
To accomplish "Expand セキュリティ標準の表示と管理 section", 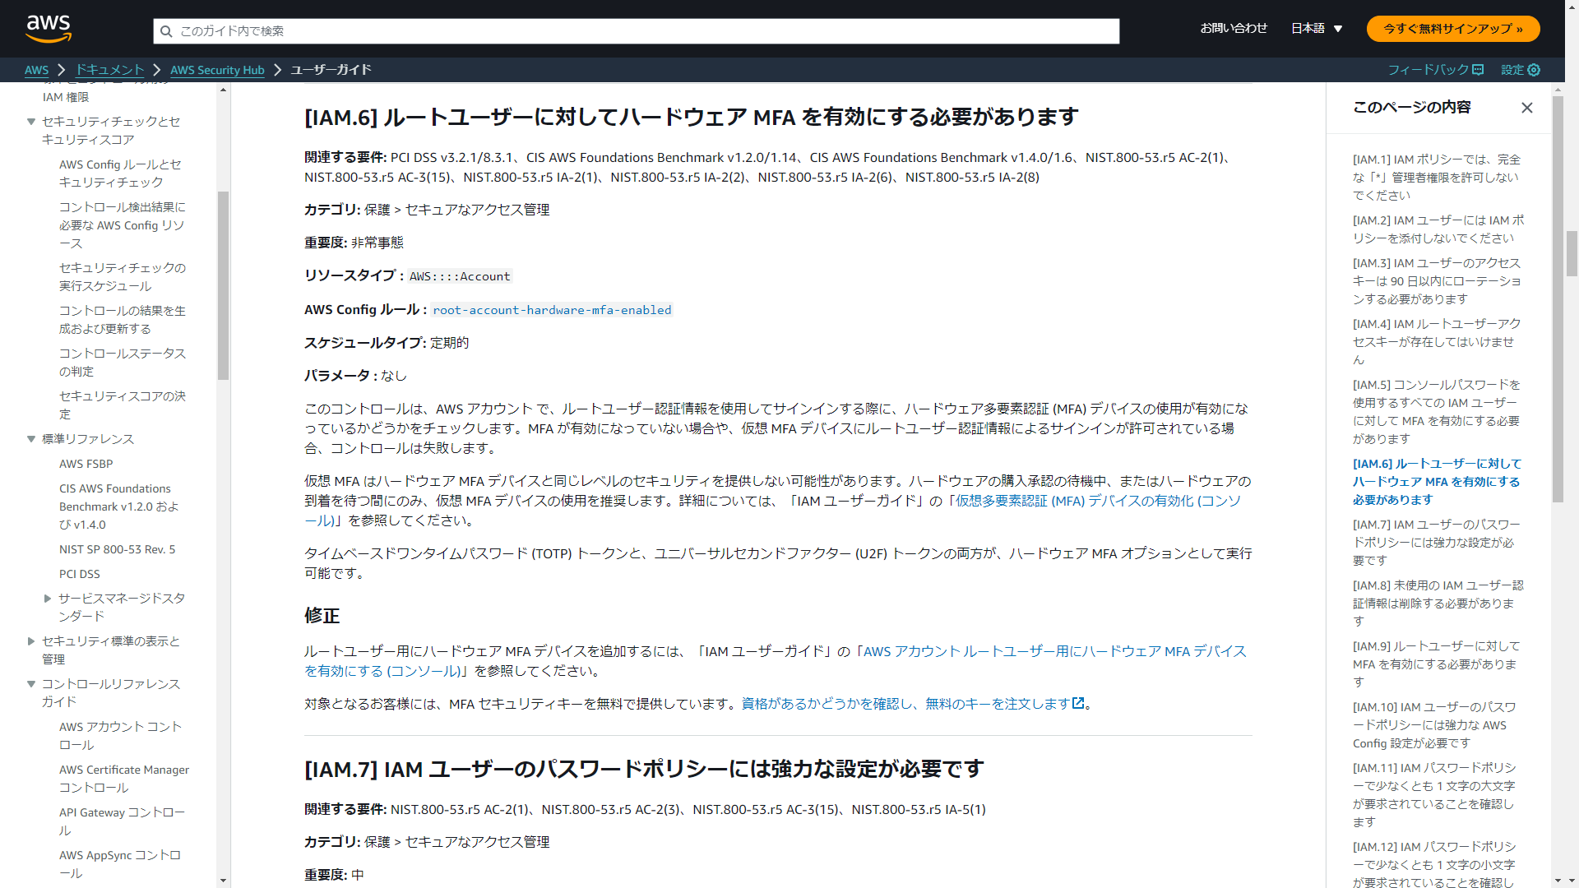I will pos(31,641).
